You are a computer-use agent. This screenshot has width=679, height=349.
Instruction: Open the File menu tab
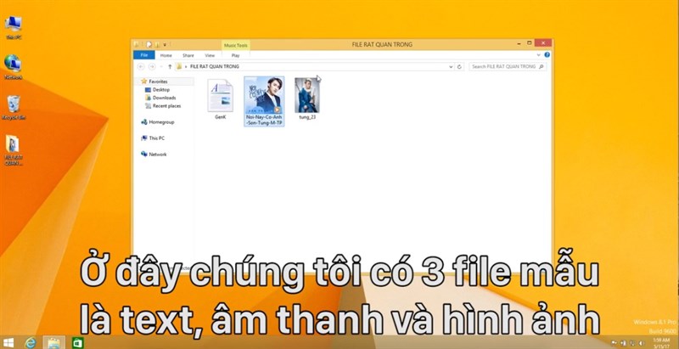(144, 55)
